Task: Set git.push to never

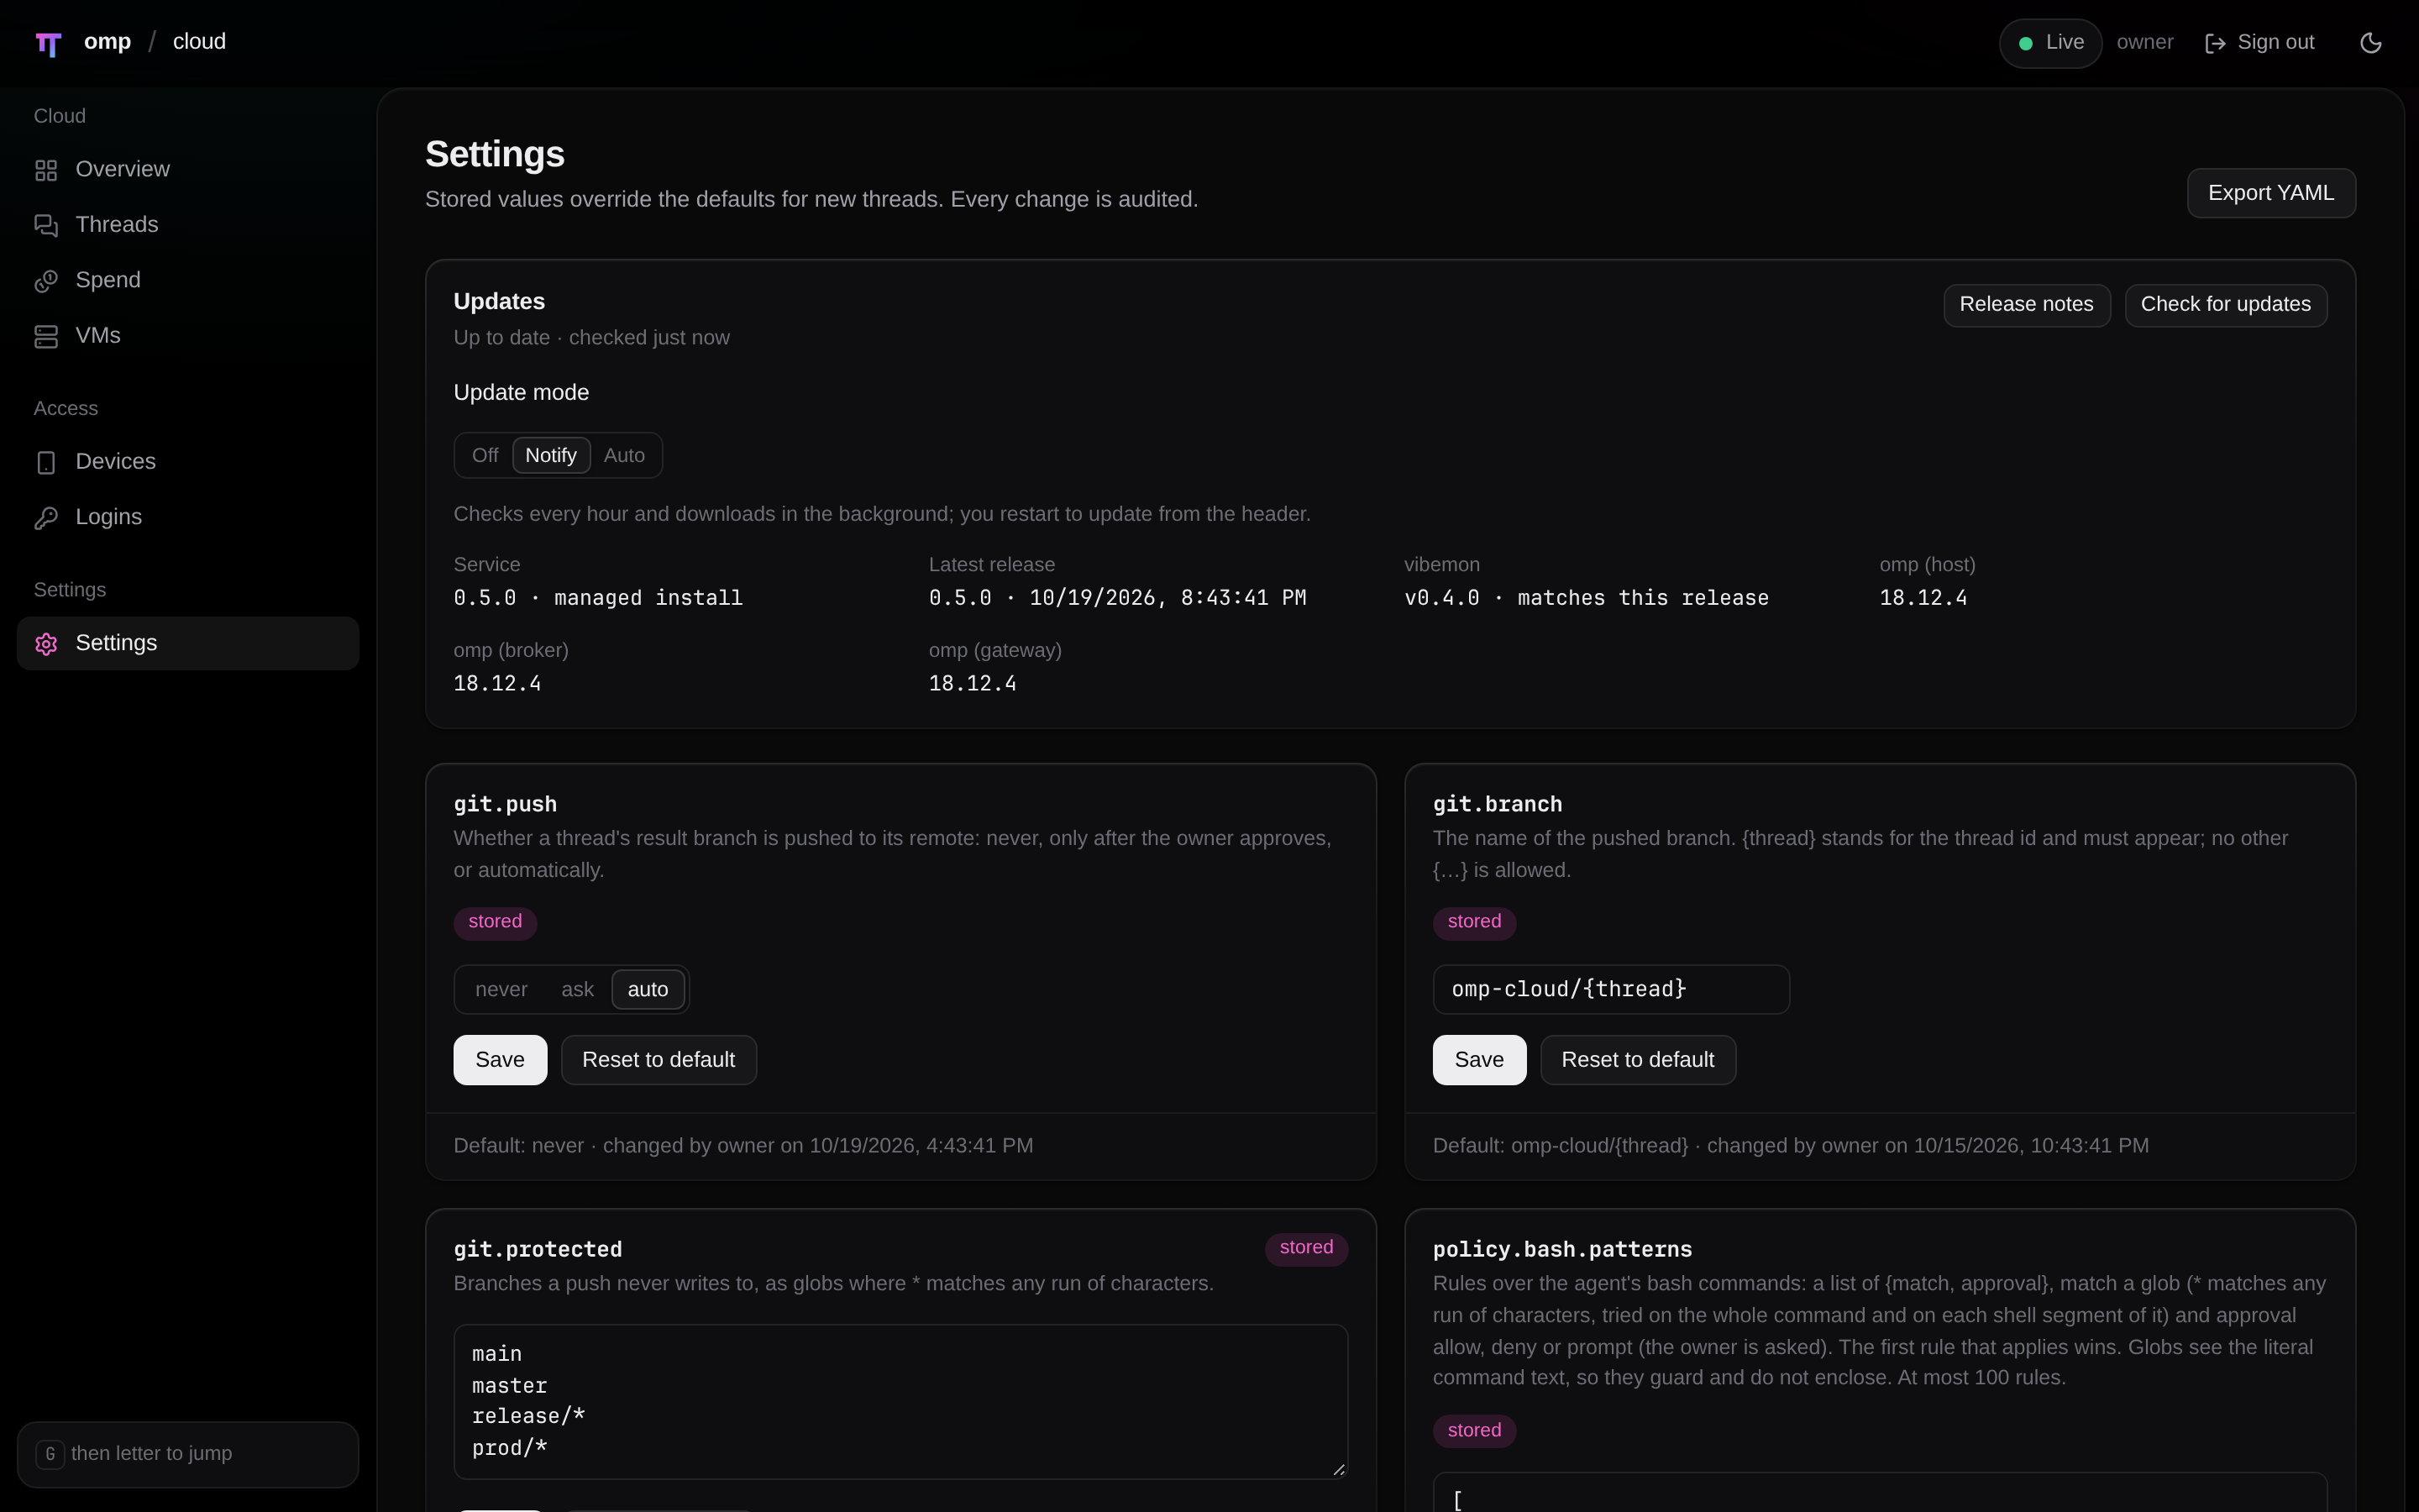Action: point(501,989)
